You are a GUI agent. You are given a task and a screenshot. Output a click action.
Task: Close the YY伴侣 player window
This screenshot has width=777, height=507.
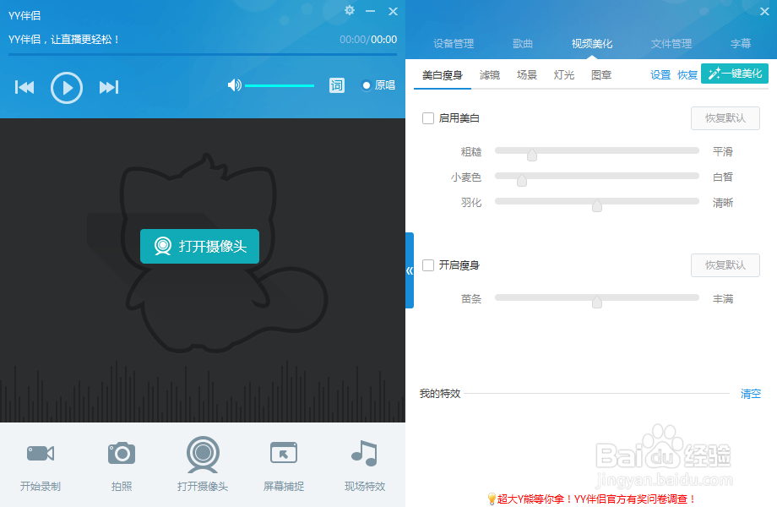[x=393, y=11]
